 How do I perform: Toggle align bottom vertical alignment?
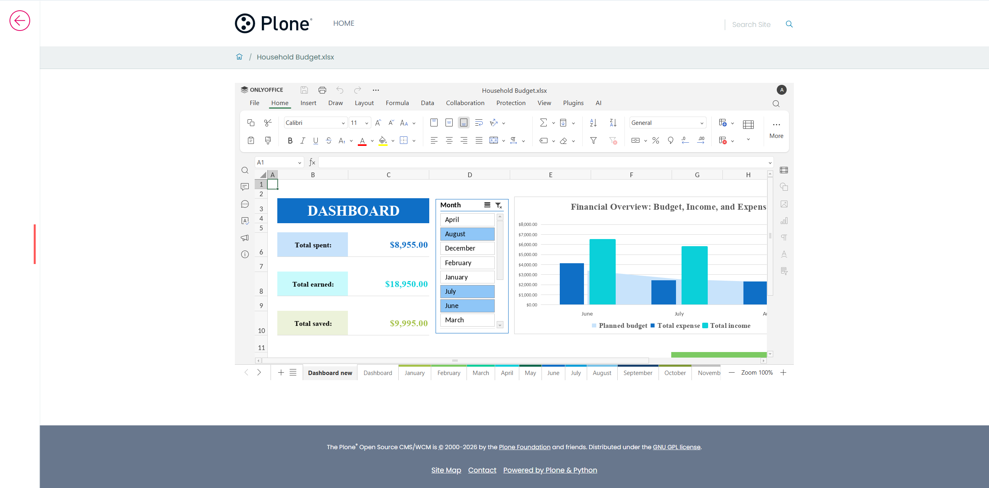[464, 122]
